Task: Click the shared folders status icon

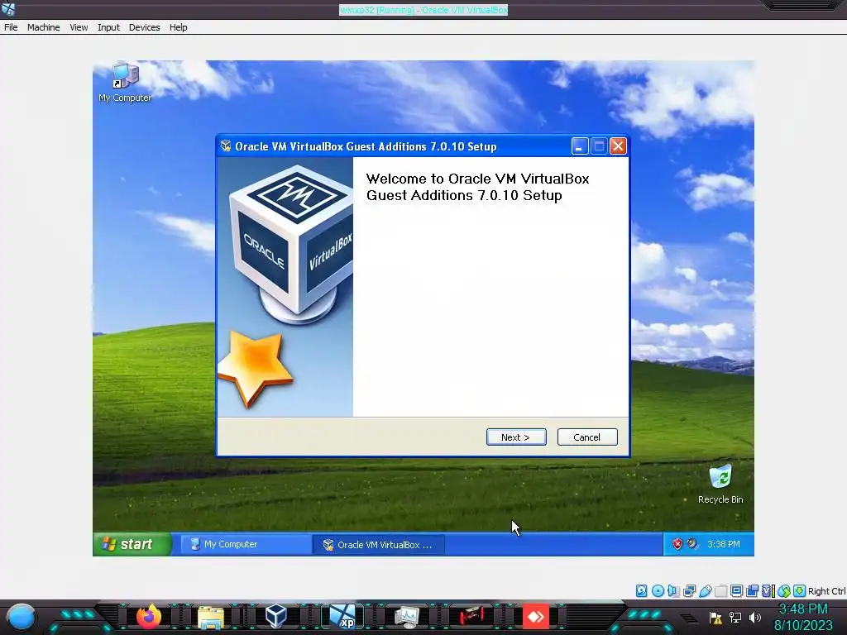Action: [x=720, y=590]
